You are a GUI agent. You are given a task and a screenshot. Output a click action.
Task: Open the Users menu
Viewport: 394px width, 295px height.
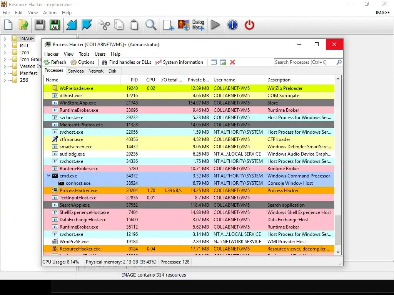click(x=100, y=54)
